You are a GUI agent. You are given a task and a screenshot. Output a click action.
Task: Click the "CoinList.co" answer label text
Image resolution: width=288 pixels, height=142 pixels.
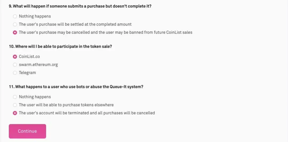pyautogui.click(x=29, y=57)
